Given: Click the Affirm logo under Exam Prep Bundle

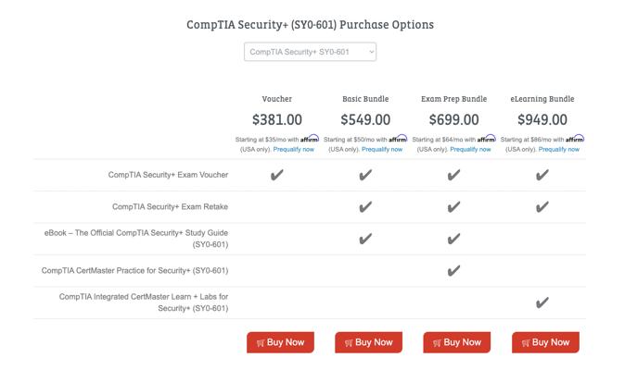Looking at the screenshot, I should tap(487, 139).
